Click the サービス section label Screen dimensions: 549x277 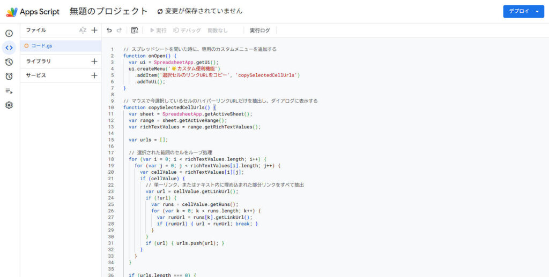[36, 75]
